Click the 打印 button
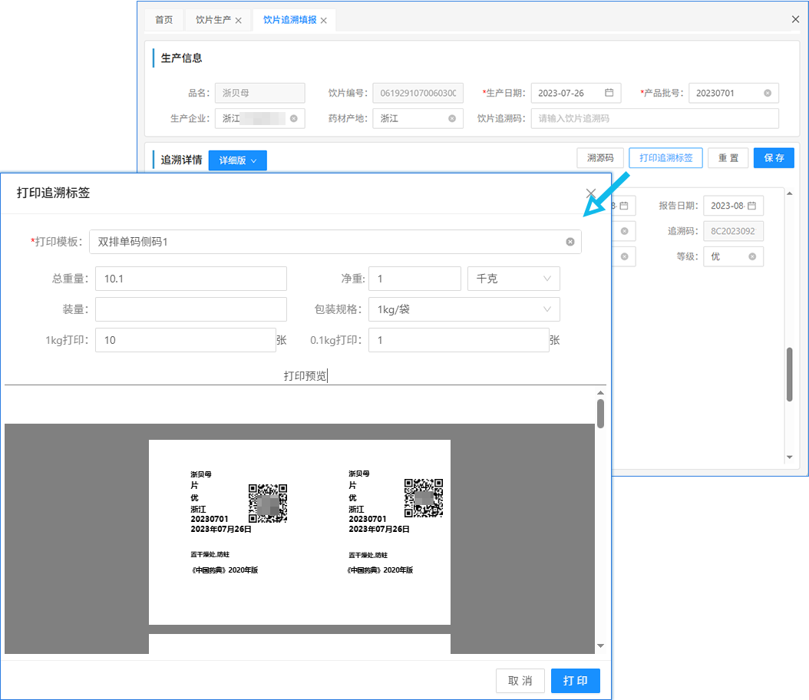 tap(575, 681)
